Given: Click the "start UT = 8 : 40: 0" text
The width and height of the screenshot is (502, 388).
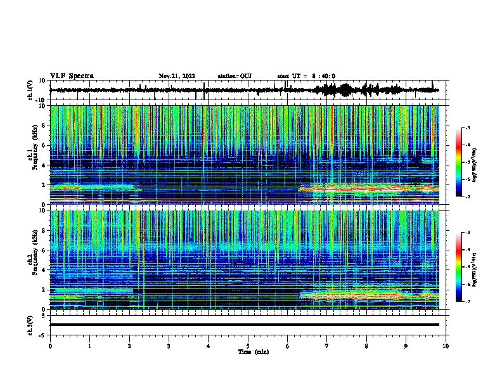Looking at the screenshot, I should tap(306, 76).
